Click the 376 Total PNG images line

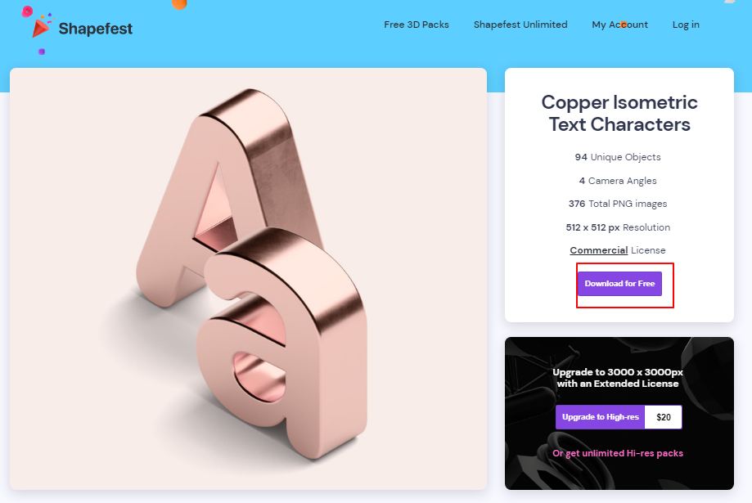618,204
